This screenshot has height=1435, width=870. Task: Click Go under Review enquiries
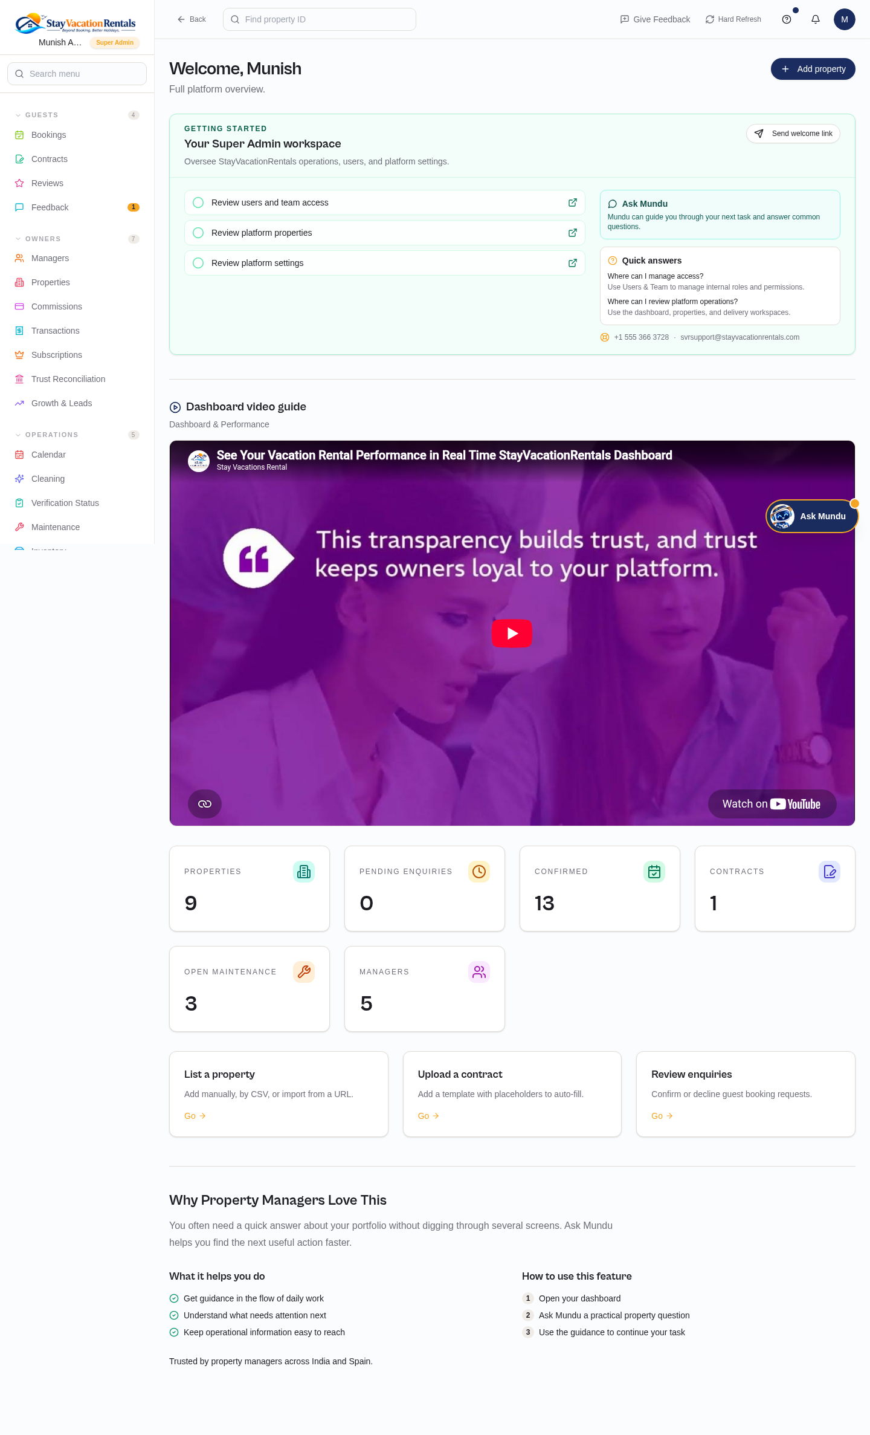(662, 1116)
